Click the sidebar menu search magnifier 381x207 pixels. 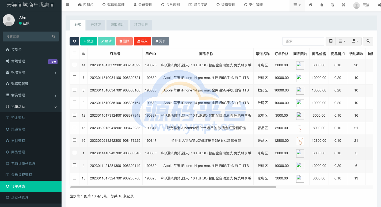click(x=54, y=36)
